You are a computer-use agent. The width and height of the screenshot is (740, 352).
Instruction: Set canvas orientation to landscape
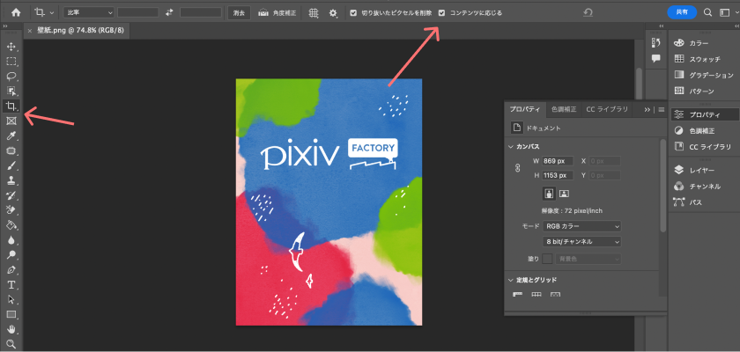point(564,194)
